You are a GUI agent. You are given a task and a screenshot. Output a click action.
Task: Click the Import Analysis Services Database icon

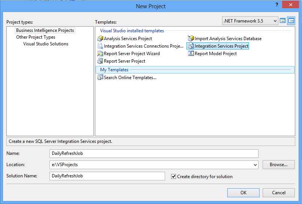191,39
